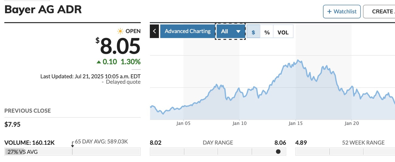
Task: Click the green up-arrow price change indicator
Action: coord(98,62)
